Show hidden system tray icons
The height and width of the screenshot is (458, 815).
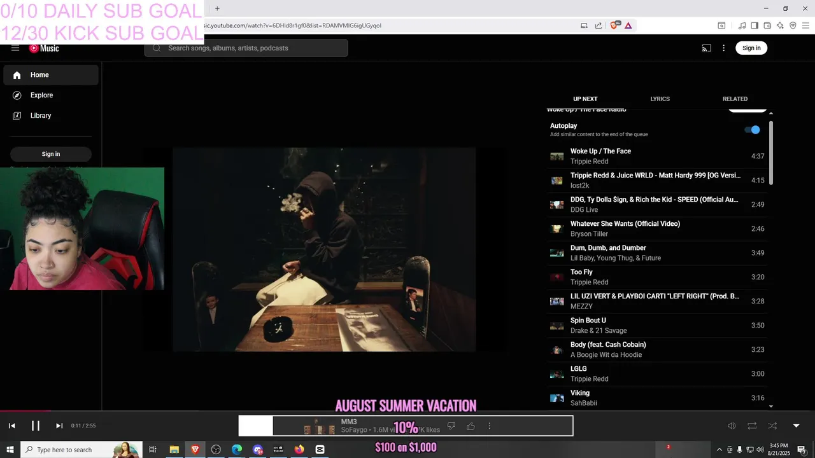point(719,450)
